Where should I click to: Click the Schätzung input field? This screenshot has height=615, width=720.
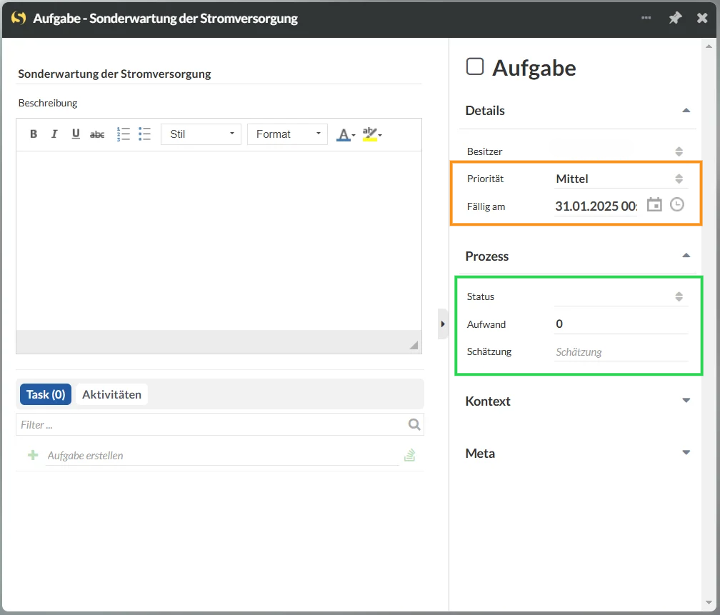coord(620,352)
